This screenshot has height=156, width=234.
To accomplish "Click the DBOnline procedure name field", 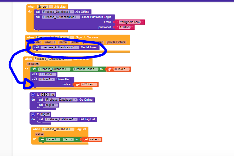I will pos(48,95).
